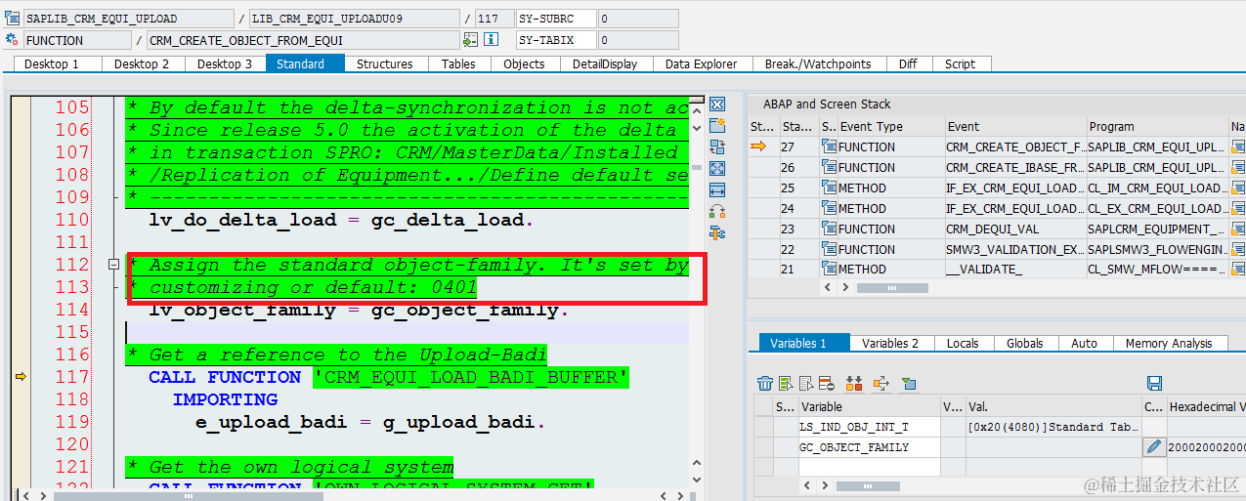Viewport: 1246px width, 501px height.
Task: Click the navigate-to-source icon next to function name
Action: click(471, 40)
